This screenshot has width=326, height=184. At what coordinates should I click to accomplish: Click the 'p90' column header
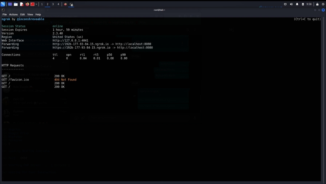[x=123, y=55]
